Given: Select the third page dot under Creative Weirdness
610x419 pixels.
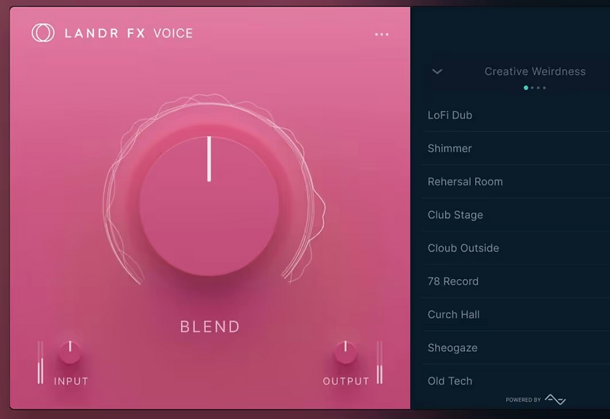Looking at the screenshot, I should pos(538,88).
